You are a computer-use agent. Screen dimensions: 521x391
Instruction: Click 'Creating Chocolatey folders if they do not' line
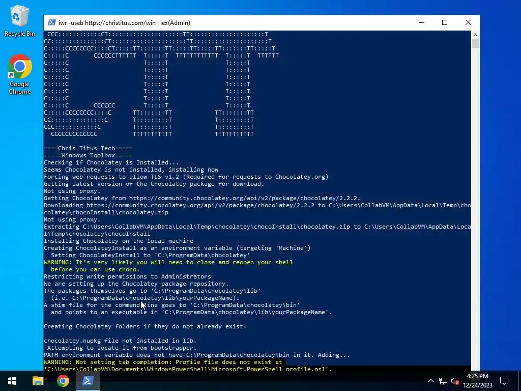pos(145,326)
